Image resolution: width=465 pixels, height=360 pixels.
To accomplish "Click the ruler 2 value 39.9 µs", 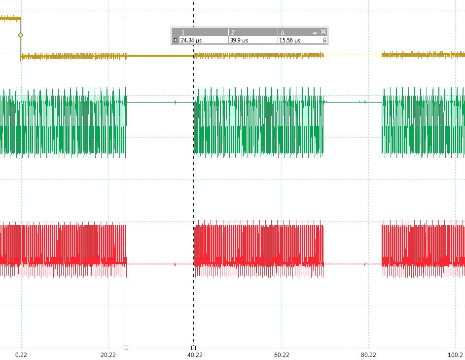I will point(239,40).
